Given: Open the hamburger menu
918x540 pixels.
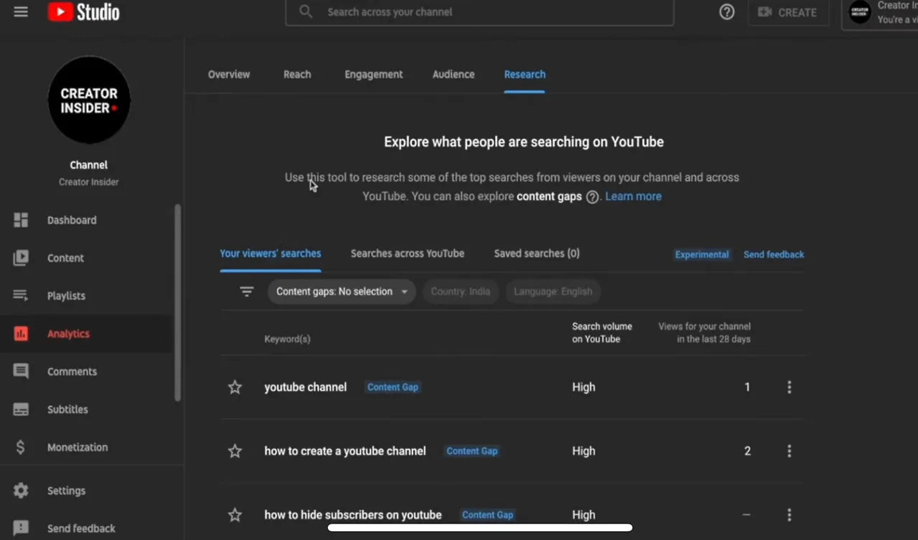Looking at the screenshot, I should coord(21,11).
